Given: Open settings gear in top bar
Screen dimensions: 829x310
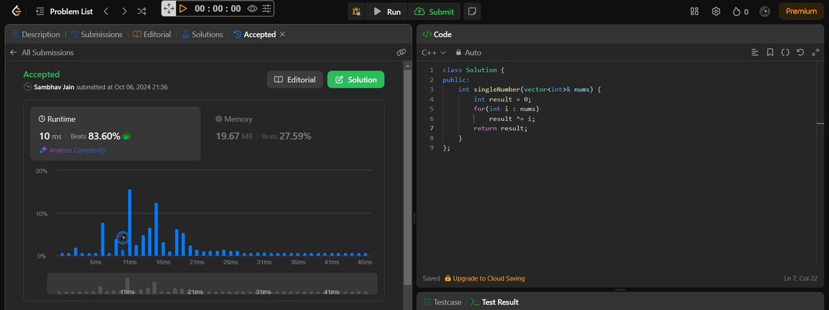Looking at the screenshot, I should (716, 11).
